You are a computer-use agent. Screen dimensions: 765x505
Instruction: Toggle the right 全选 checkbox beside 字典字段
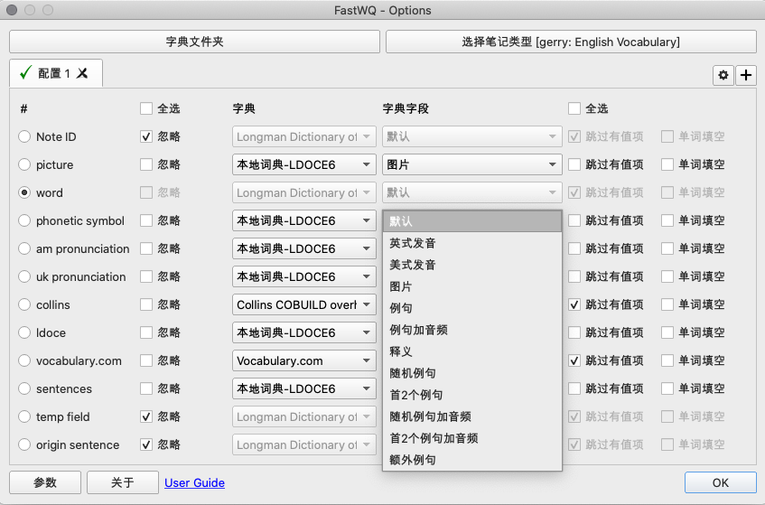574,108
